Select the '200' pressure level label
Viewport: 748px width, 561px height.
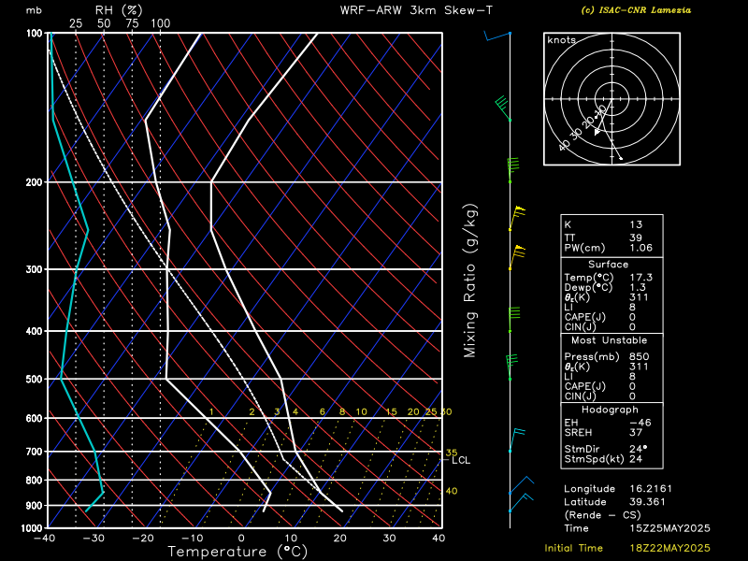34,182
